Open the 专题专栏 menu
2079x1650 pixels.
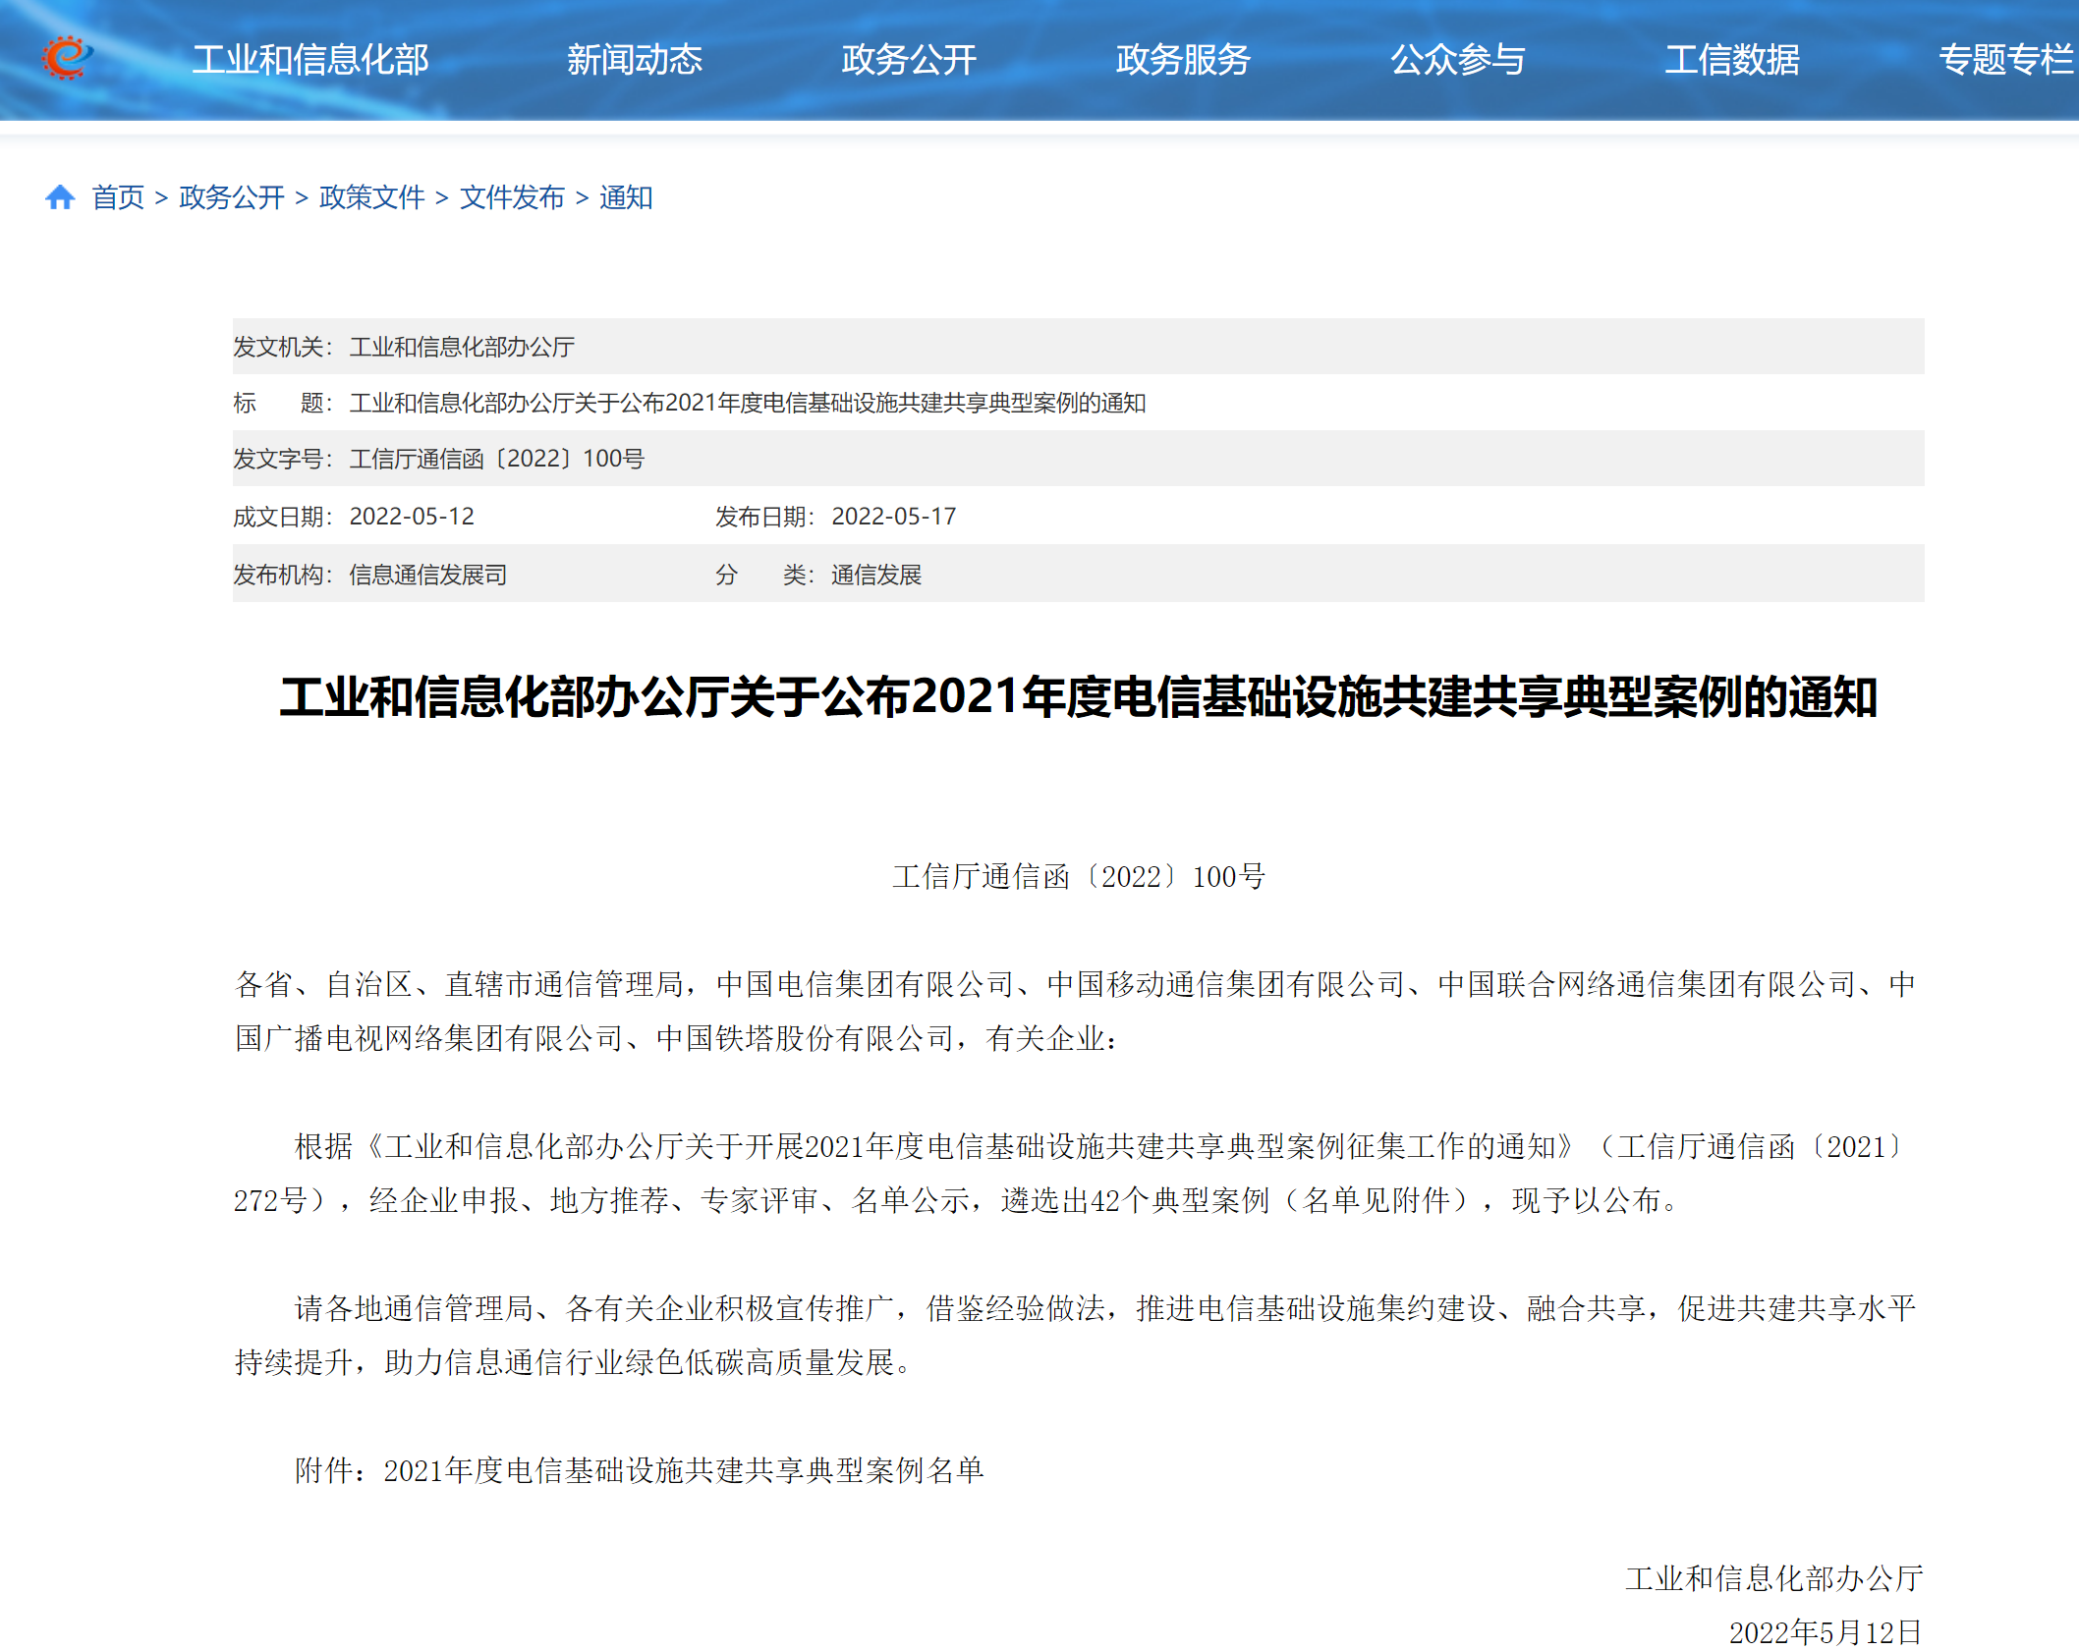pos(2006,60)
